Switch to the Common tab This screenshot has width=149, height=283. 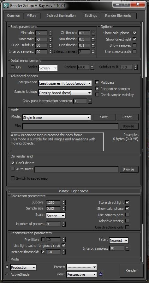[14, 16]
